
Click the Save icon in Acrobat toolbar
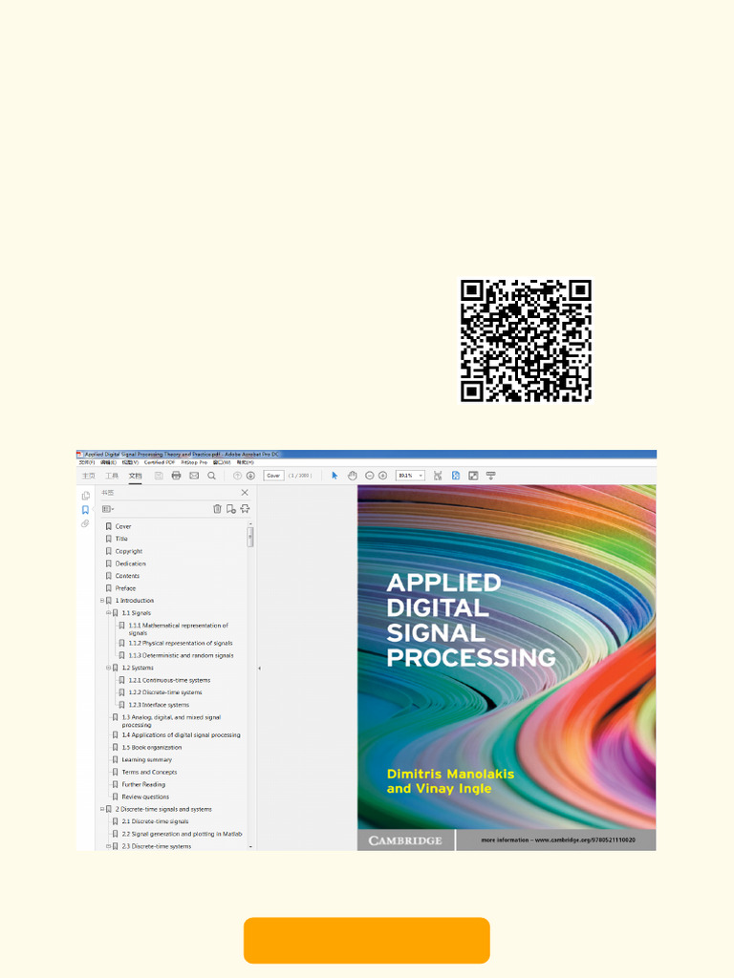pos(159,476)
